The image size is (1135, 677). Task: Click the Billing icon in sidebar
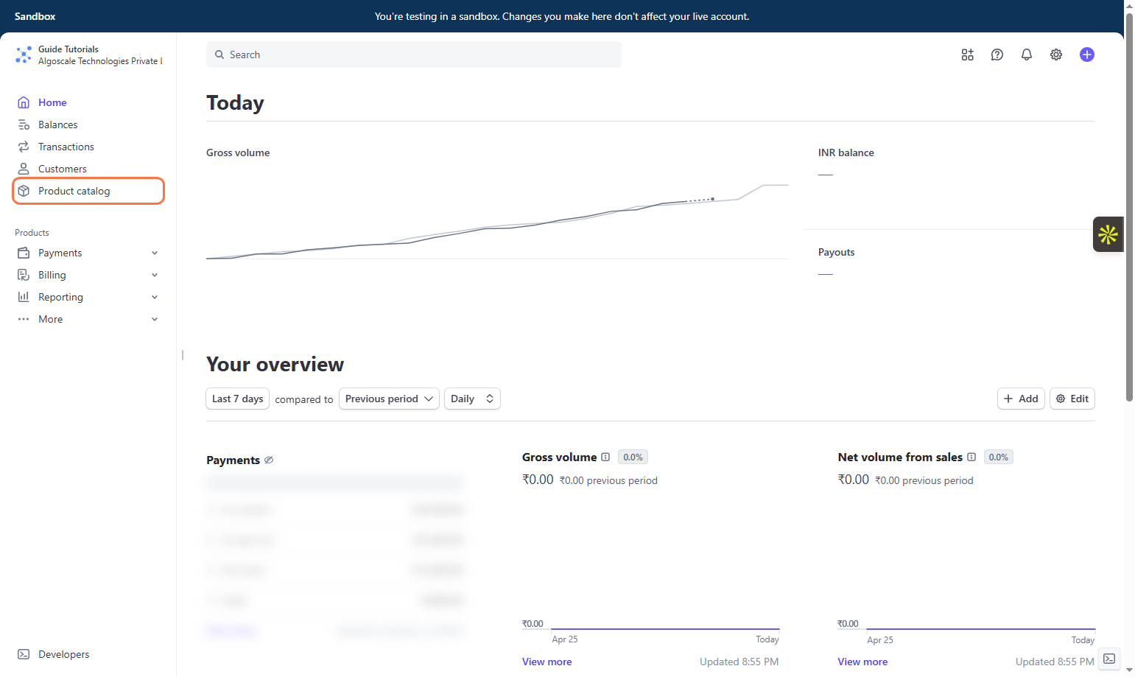(24, 275)
